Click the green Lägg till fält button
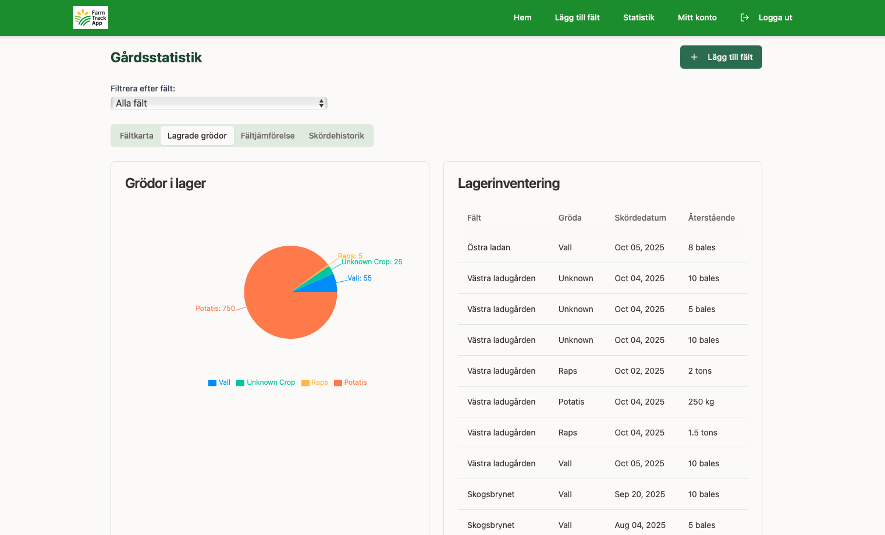 (x=721, y=57)
